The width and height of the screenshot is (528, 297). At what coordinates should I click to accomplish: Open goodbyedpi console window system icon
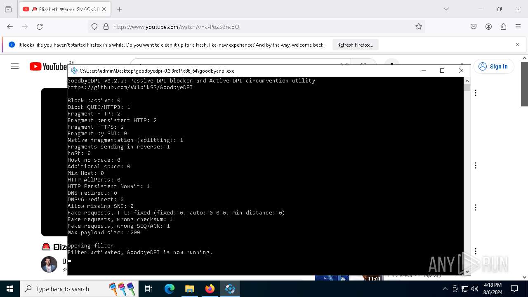pyautogui.click(x=74, y=71)
